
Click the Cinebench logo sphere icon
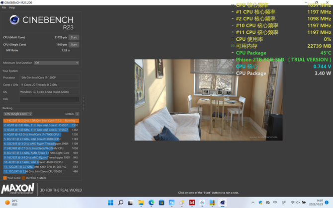coord(14,20)
